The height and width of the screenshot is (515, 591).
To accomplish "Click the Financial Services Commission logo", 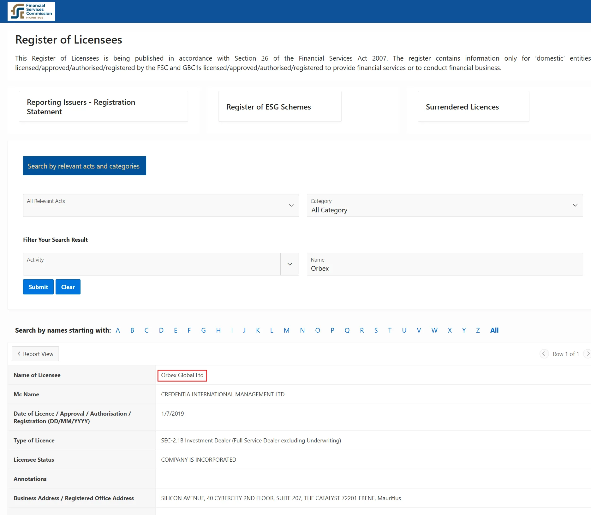I will click(31, 11).
